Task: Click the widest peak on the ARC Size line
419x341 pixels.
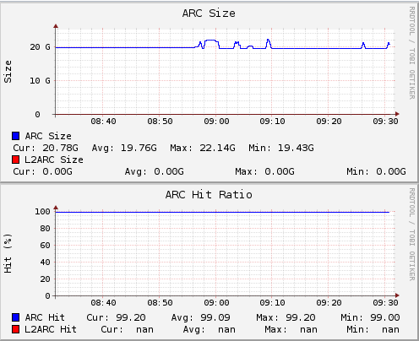Action: (211, 42)
